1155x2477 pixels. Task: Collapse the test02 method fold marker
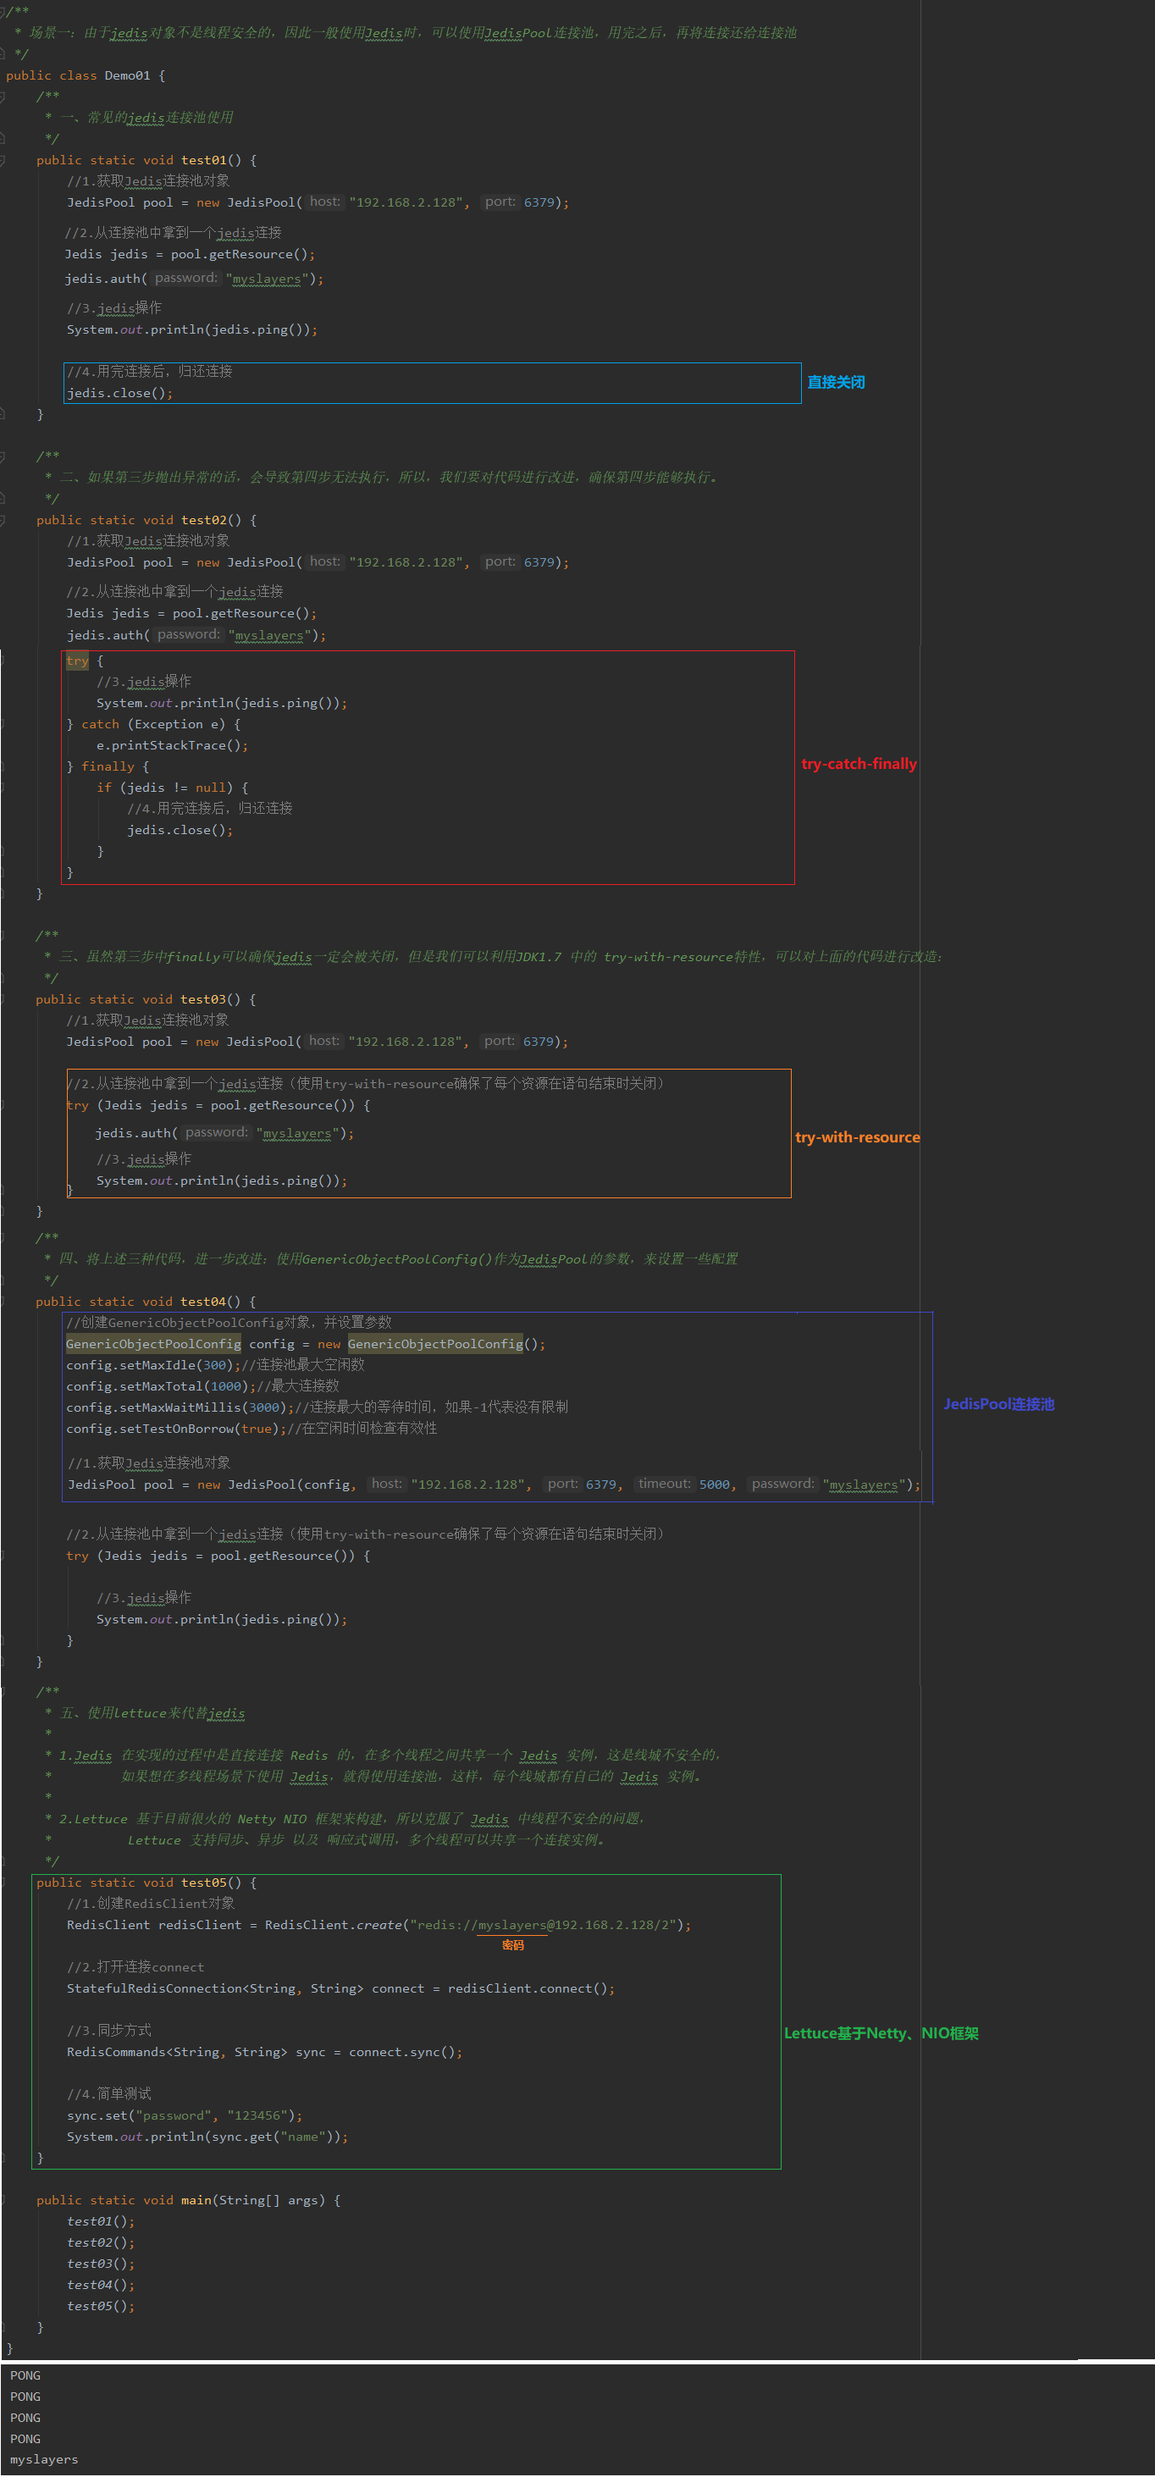click(x=3, y=520)
